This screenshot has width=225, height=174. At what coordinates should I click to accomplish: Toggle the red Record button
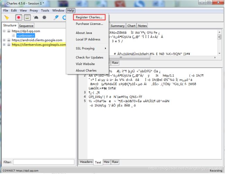point(19,18)
